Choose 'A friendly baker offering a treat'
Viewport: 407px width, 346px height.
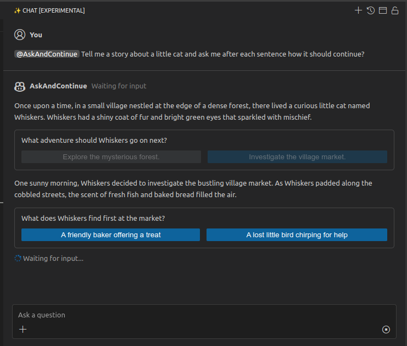tap(110, 235)
